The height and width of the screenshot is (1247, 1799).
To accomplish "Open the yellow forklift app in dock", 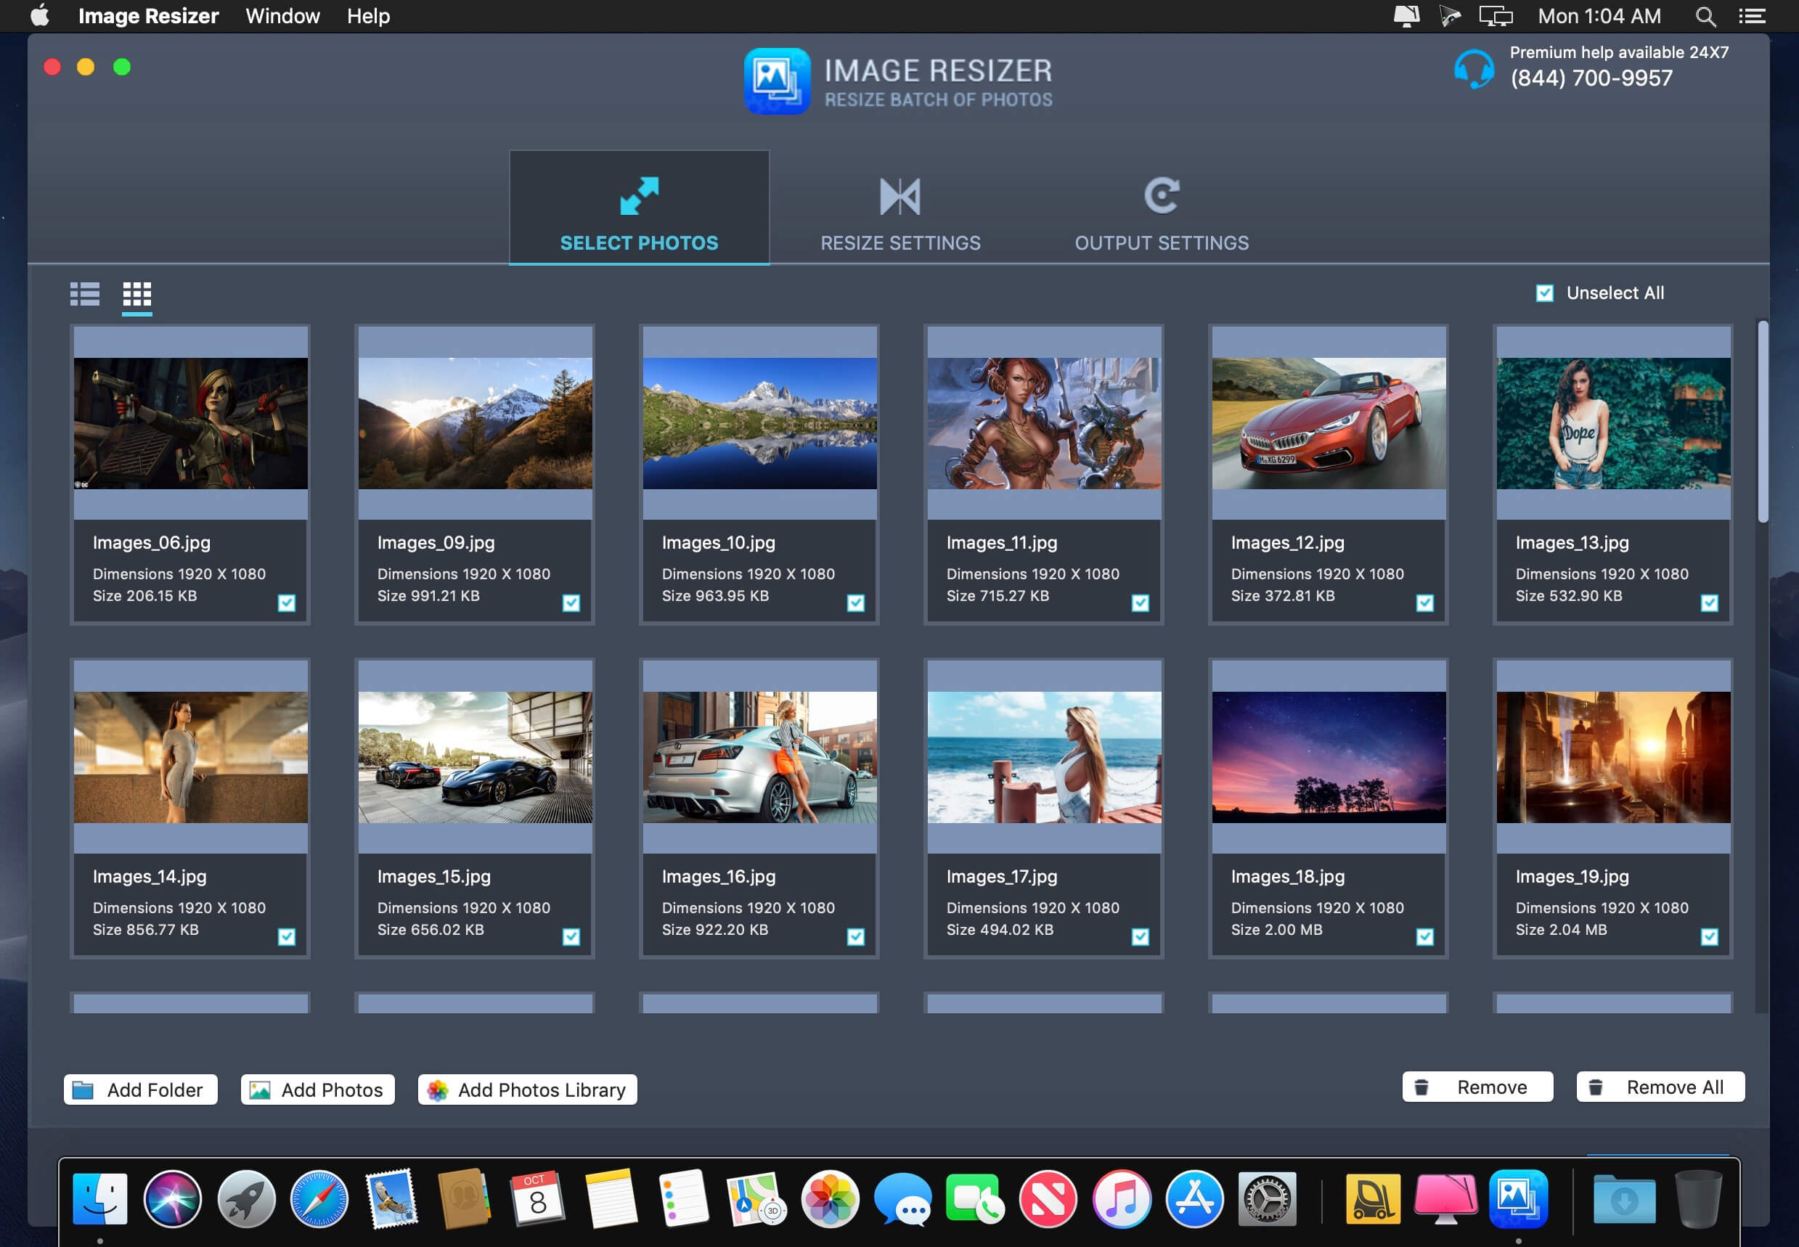I will [x=1373, y=1198].
